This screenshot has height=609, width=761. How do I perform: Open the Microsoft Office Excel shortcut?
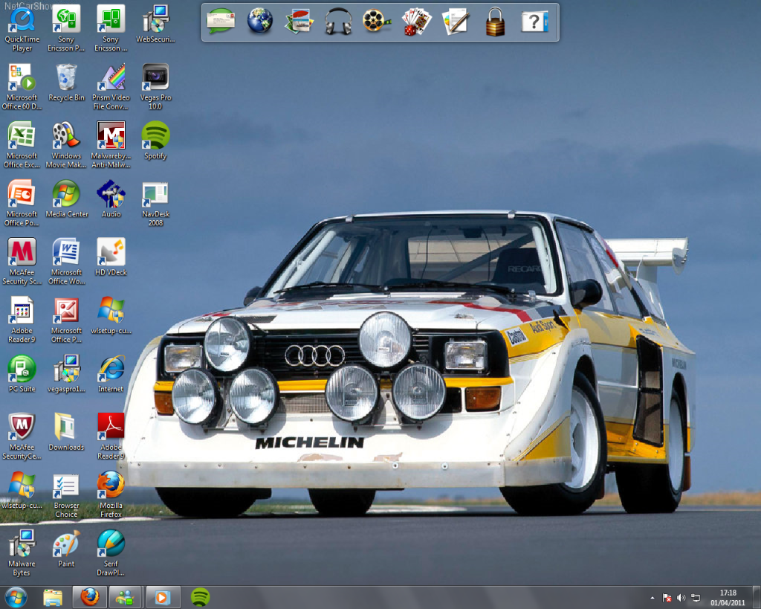[22, 146]
